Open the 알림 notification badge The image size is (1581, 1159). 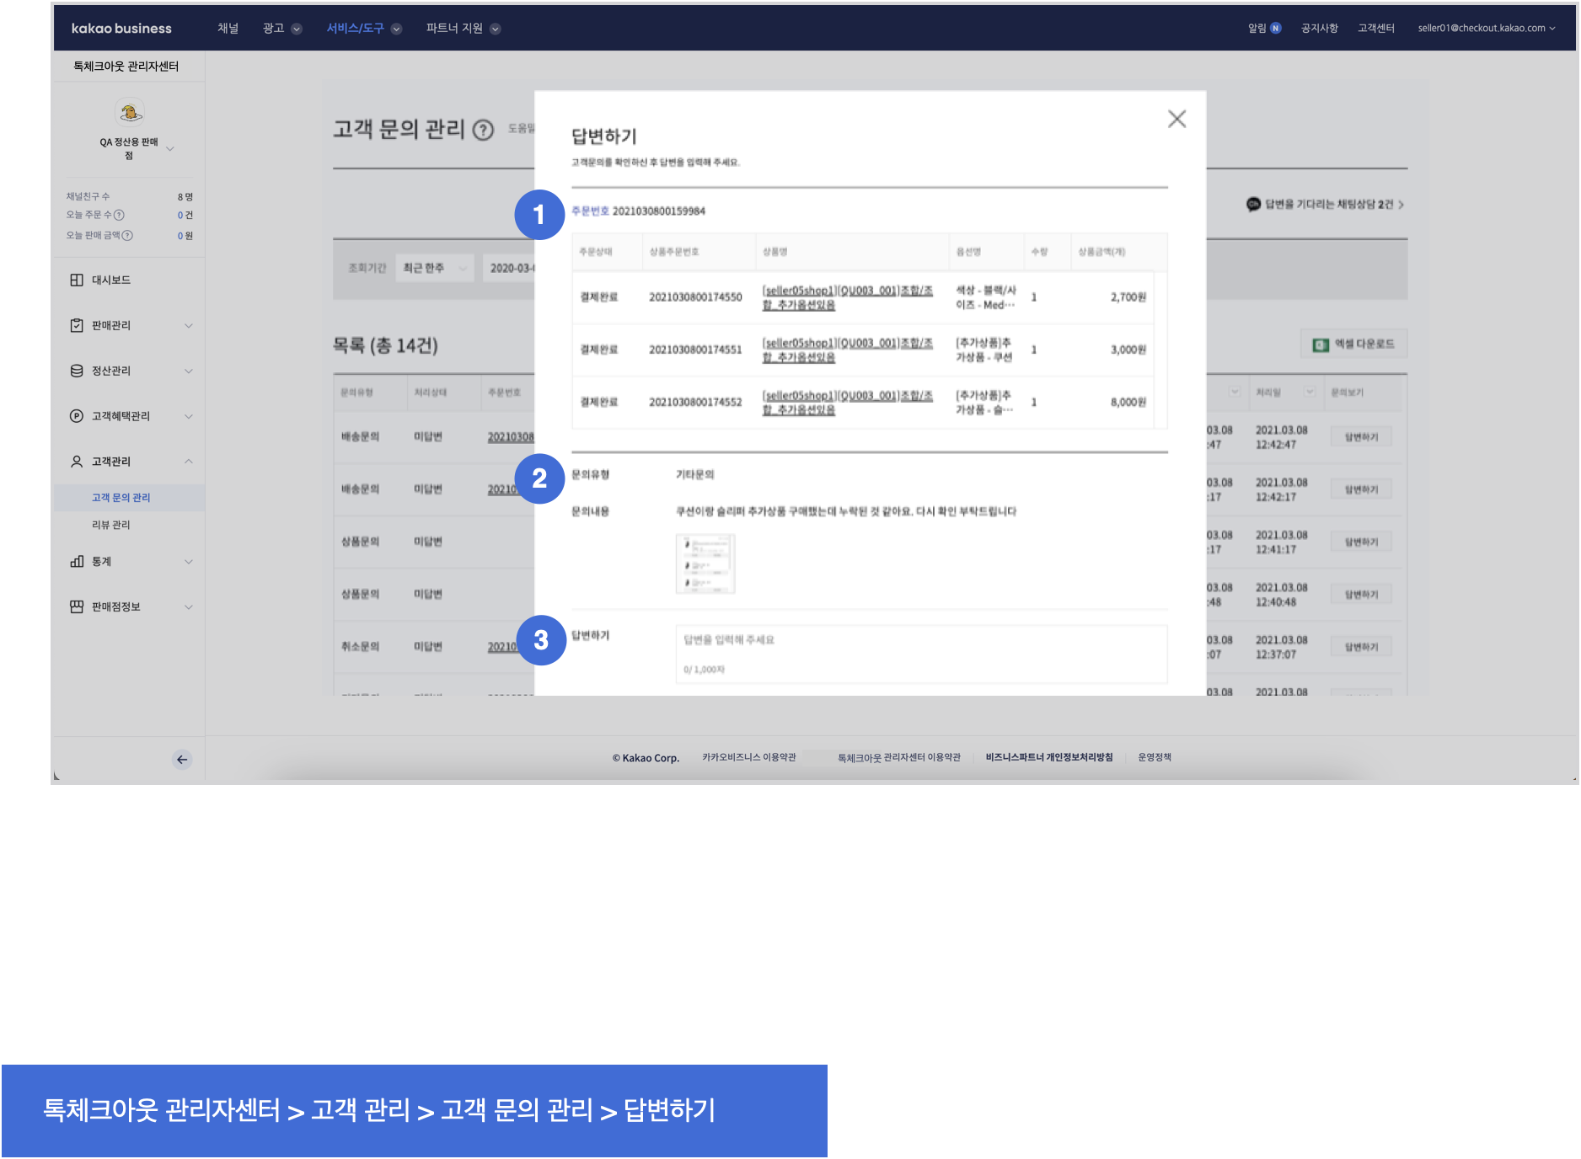pos(1275,28)
